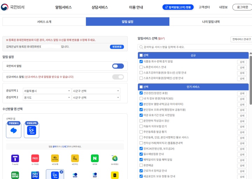This screenshot has height=179, width=252.
Task: Check 스포츠강좌이용권(유·청소년) 신청 안내
Action: click(x=141, y=73)
